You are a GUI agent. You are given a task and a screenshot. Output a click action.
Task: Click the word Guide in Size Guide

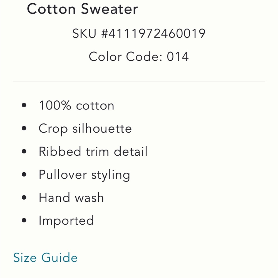tap(59, 257)
